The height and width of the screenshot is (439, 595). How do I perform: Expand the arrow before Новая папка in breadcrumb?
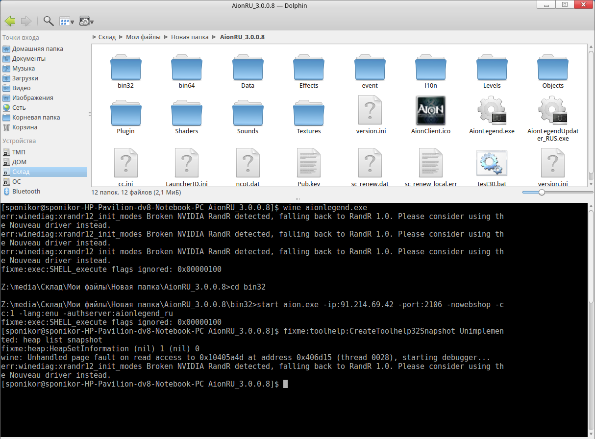tap(166, 37)
